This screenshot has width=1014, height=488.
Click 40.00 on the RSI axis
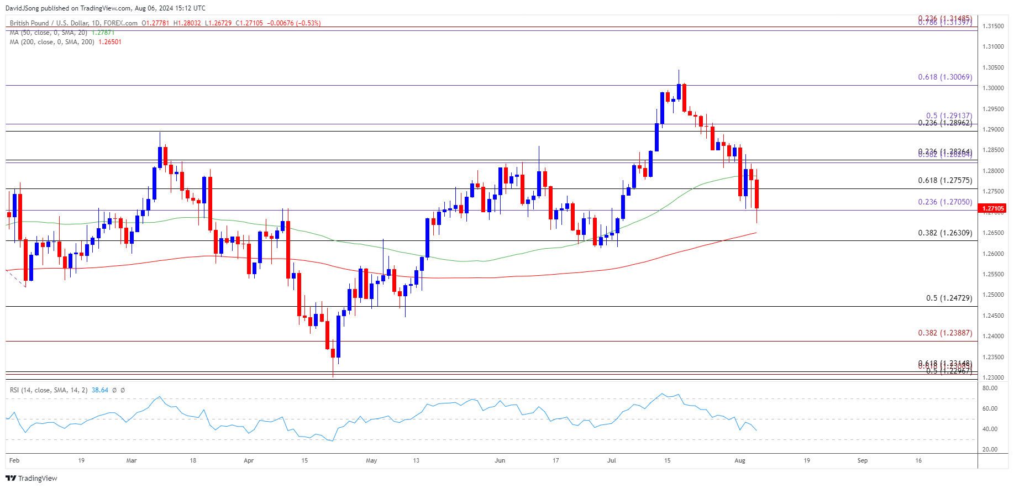coord(990,429)
